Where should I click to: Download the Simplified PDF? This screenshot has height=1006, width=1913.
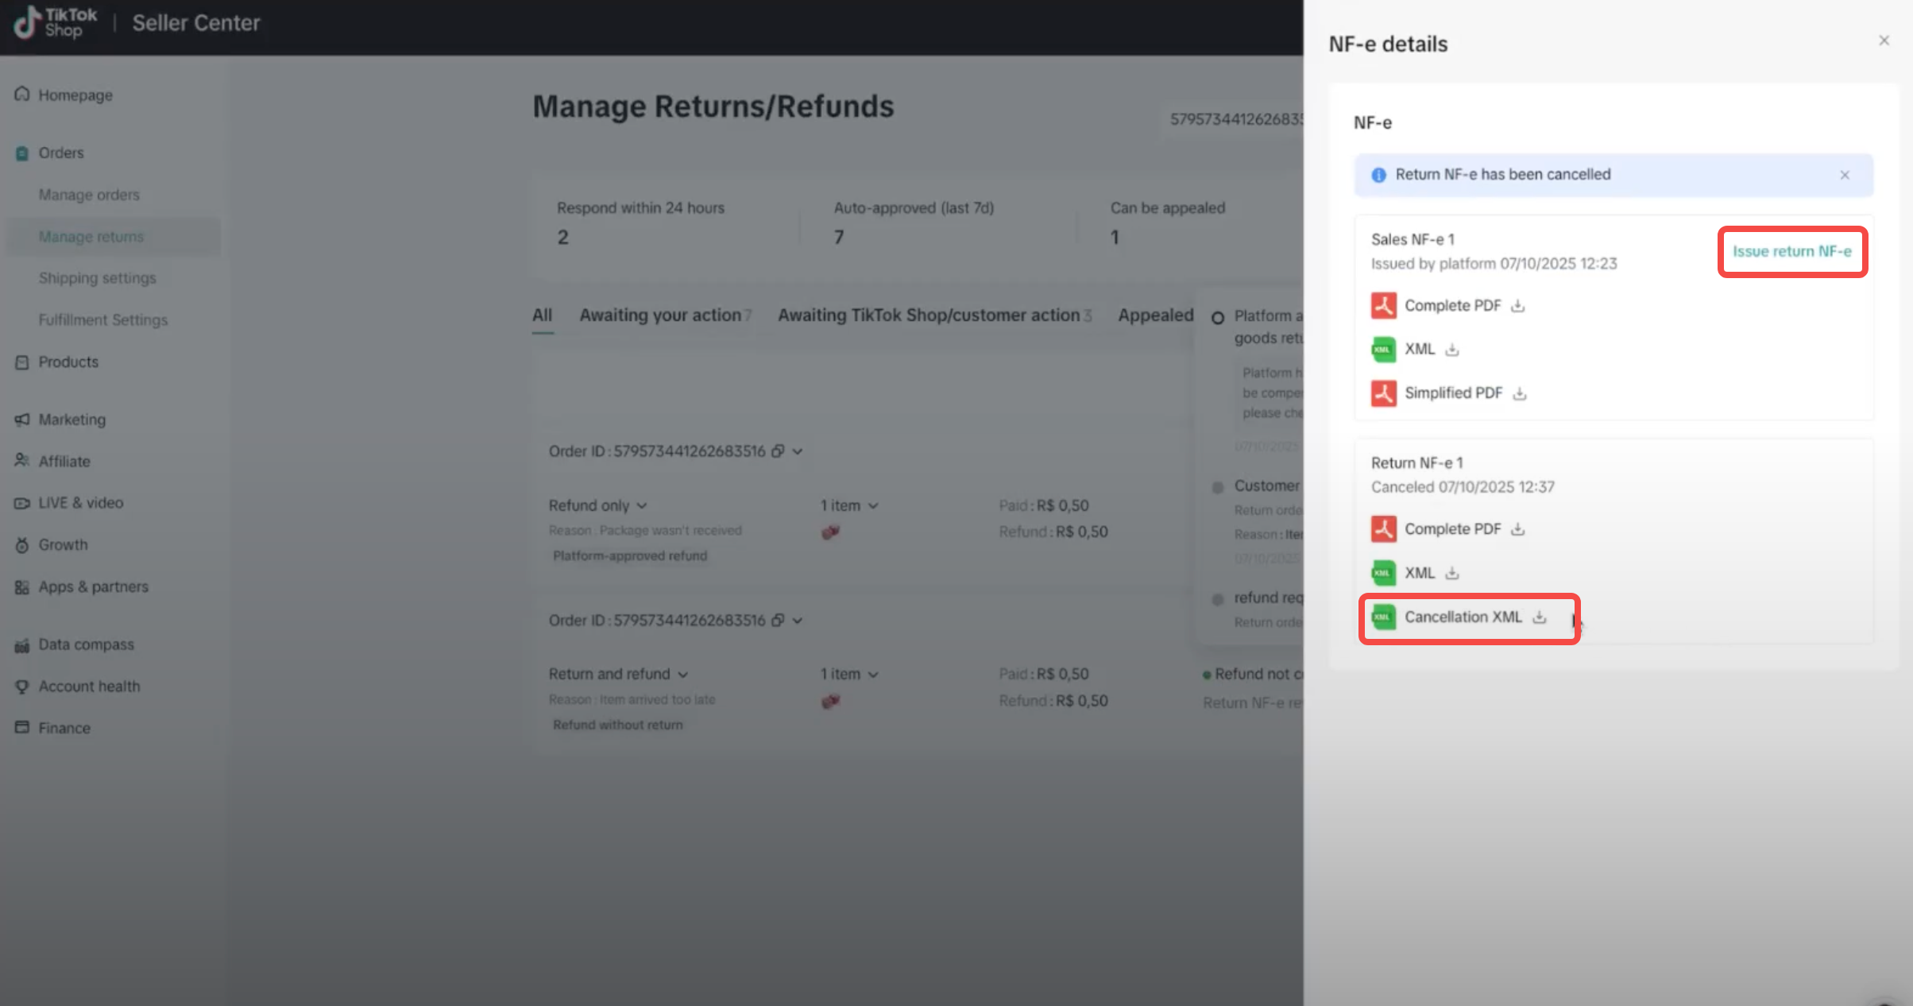(1519, 393)
